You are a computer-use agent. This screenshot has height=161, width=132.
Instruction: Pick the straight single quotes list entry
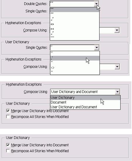pyautogui.click(x=75, y=72)
